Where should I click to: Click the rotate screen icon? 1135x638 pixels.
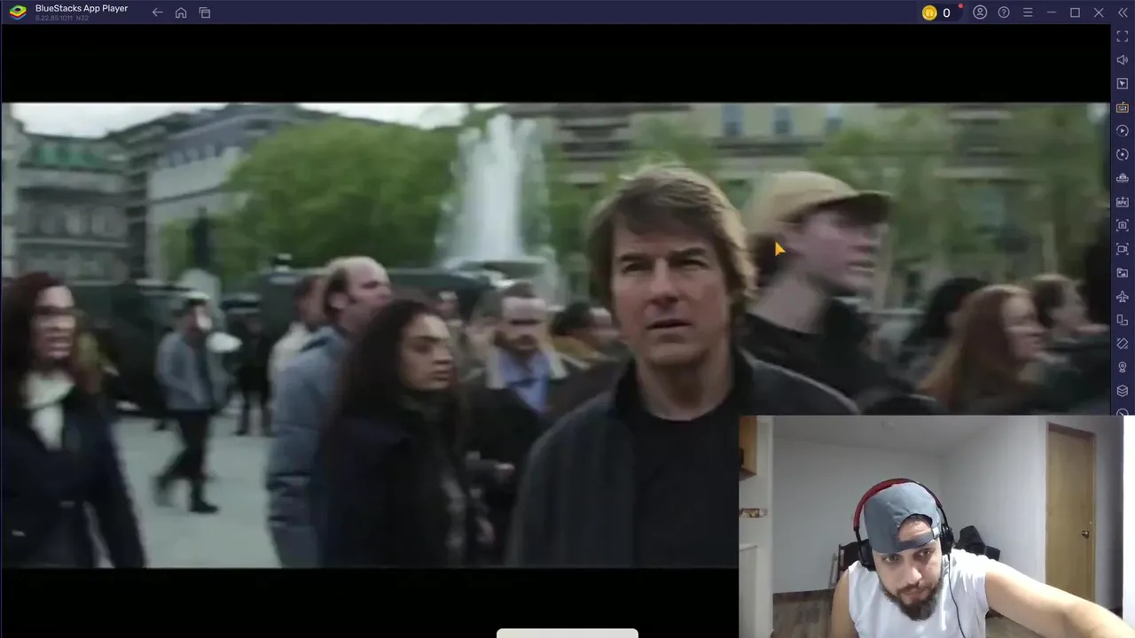click(x=1123, y=320)
